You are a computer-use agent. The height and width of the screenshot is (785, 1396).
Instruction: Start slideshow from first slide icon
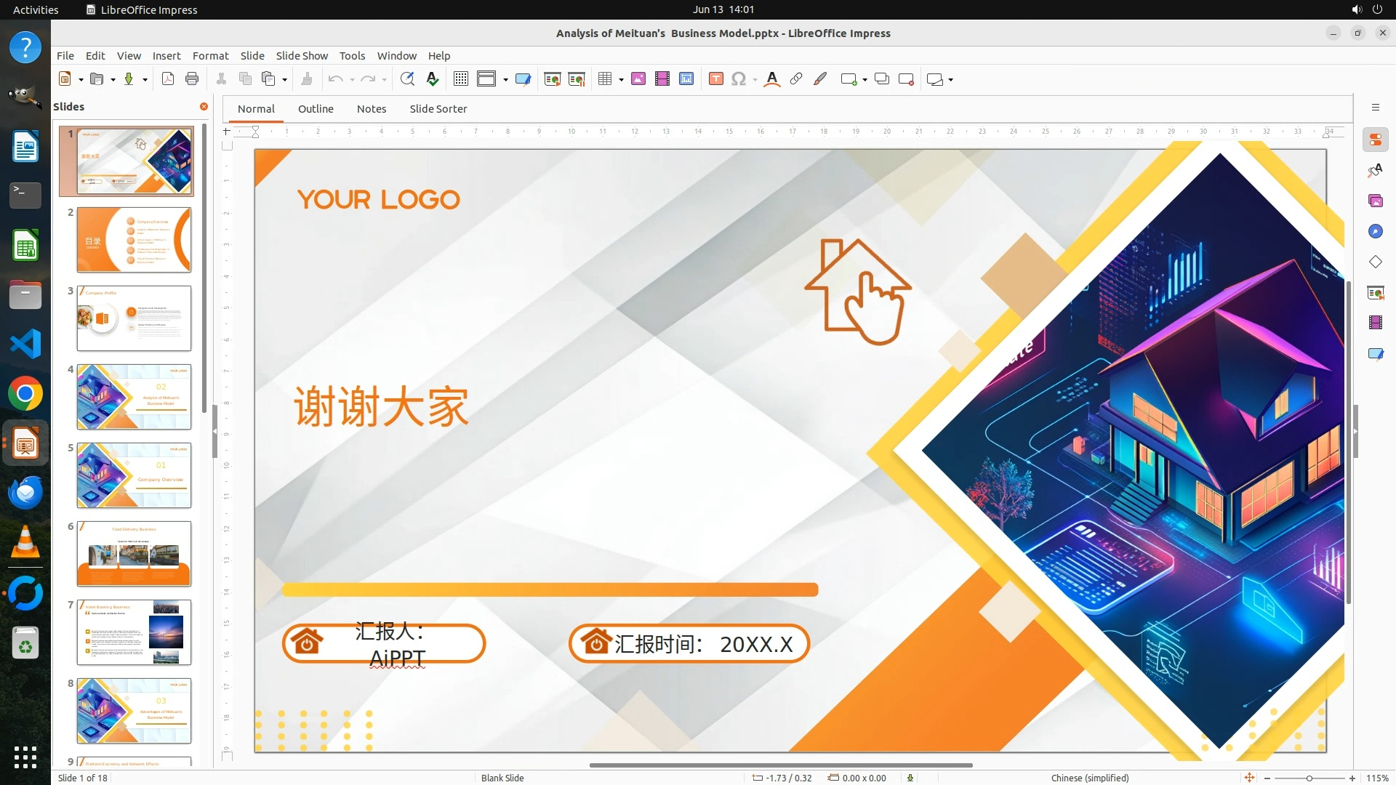(552, 79)
